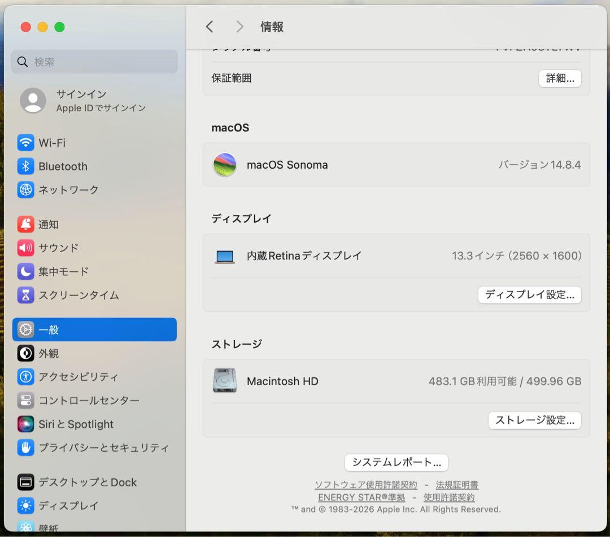Click バージョン14.8.4 text

(539, 165)
